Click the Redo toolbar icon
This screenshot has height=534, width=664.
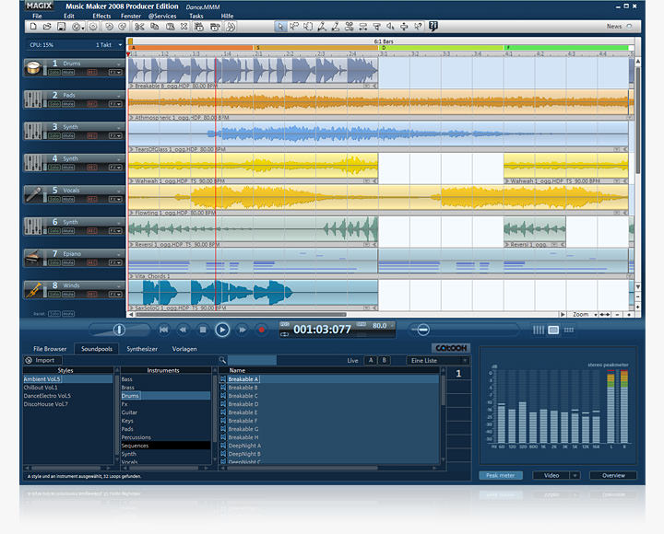point(123,27)
